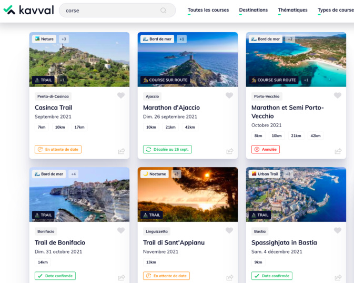The height and width of the screenshot is (283, 354).
Task: Open the Thématiques menu
Action: coord(292,10)
